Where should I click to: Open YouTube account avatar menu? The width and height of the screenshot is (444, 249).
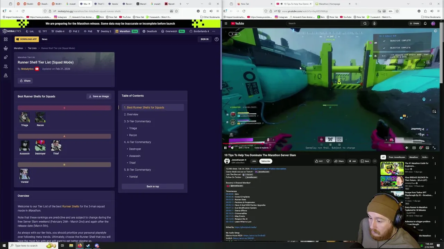[433, 24]
